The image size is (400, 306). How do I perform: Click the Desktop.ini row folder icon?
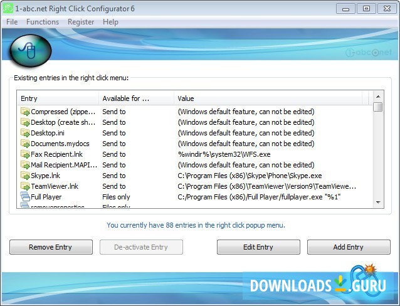[25, 133]
